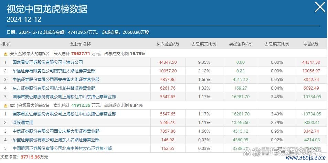This screenshot has width=328, height=163.
Task: Click the icon beside 买入金额最大的前5名
Action: 6,54
